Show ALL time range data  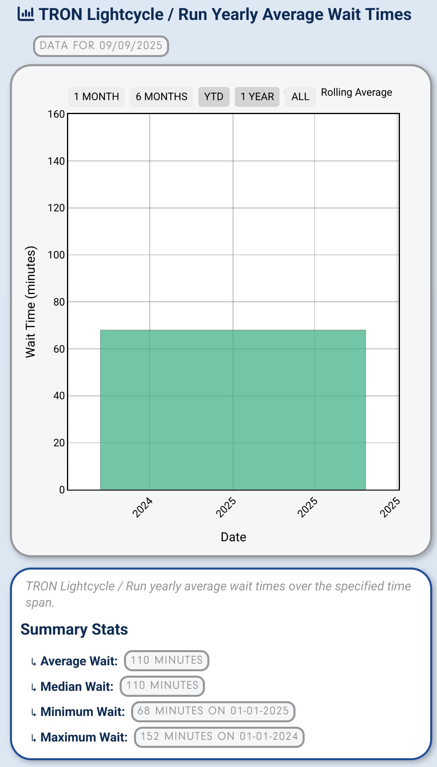click(x=300, y=97)
